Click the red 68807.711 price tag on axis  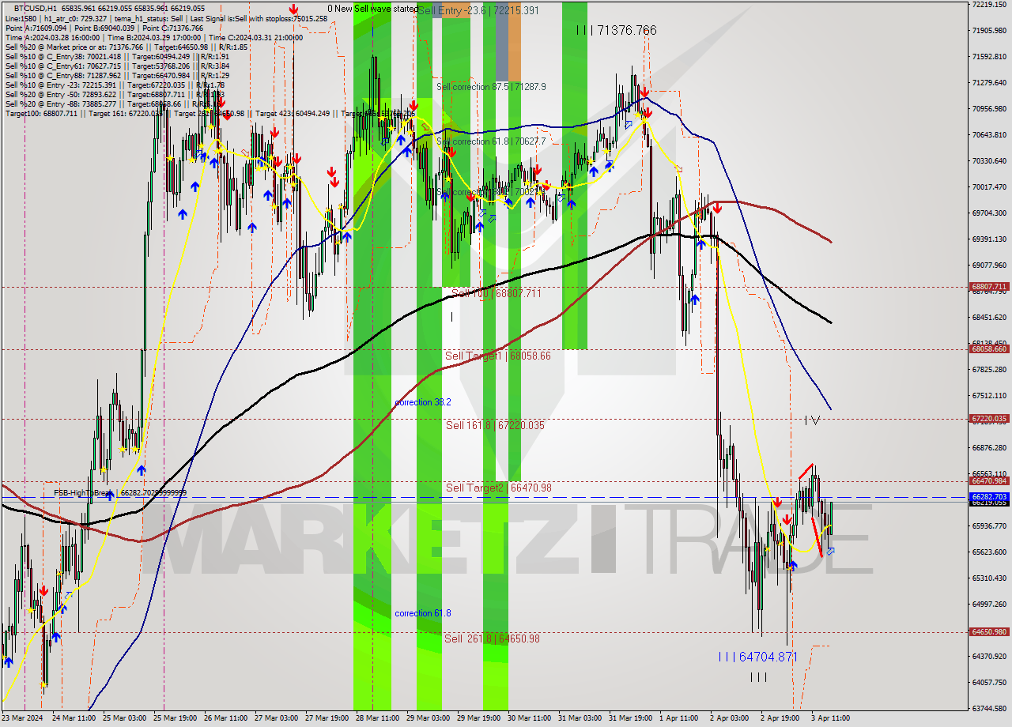click(989, 287)
